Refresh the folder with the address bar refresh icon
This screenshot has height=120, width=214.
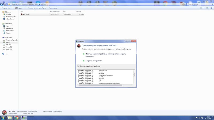(x=185, y=4)
